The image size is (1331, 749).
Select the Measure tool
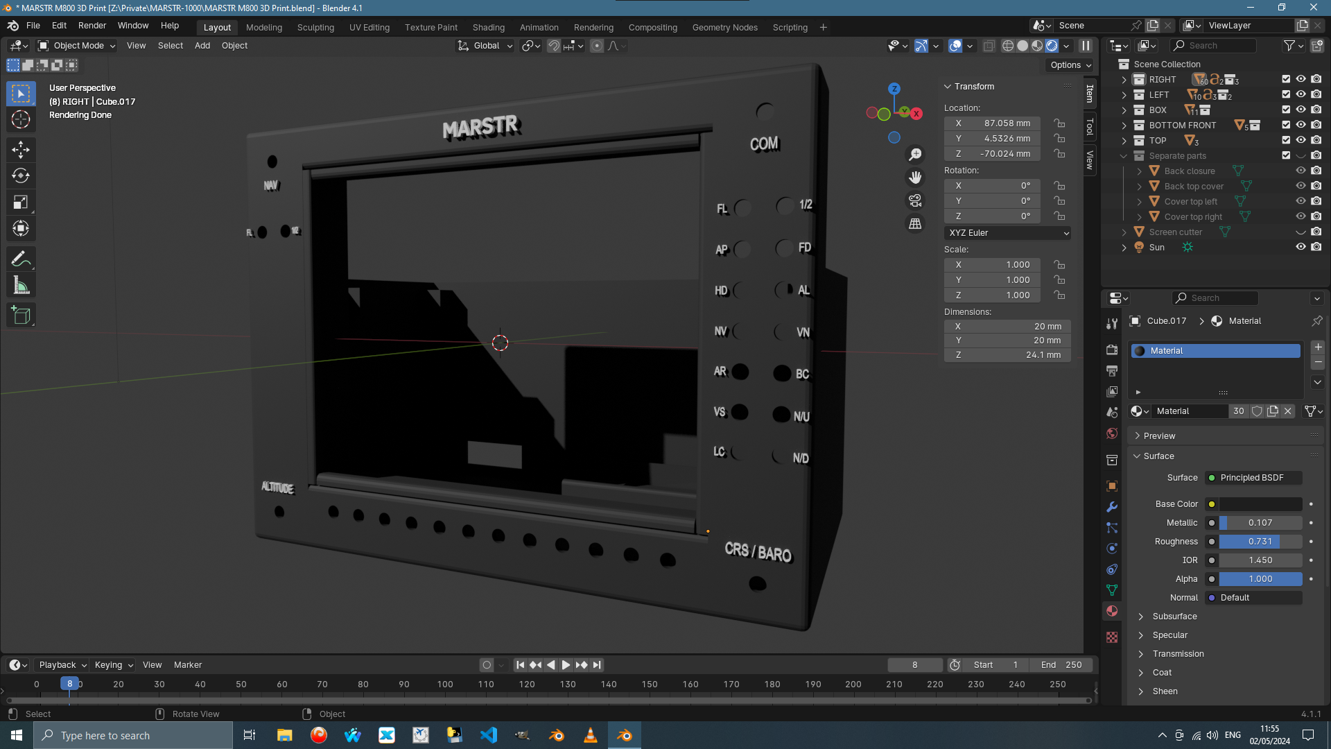point(21,285)
